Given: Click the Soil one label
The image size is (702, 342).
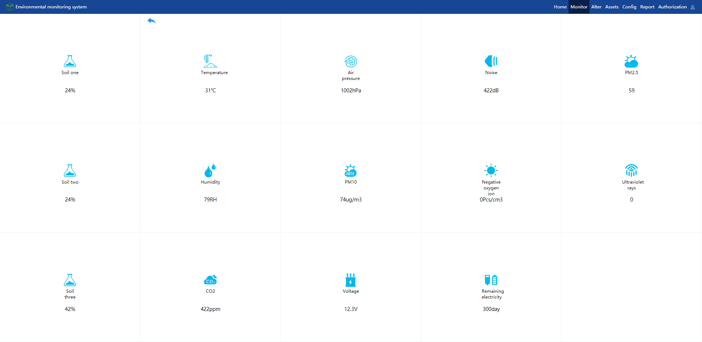Looking at the screenshot, I should [70, 73].
